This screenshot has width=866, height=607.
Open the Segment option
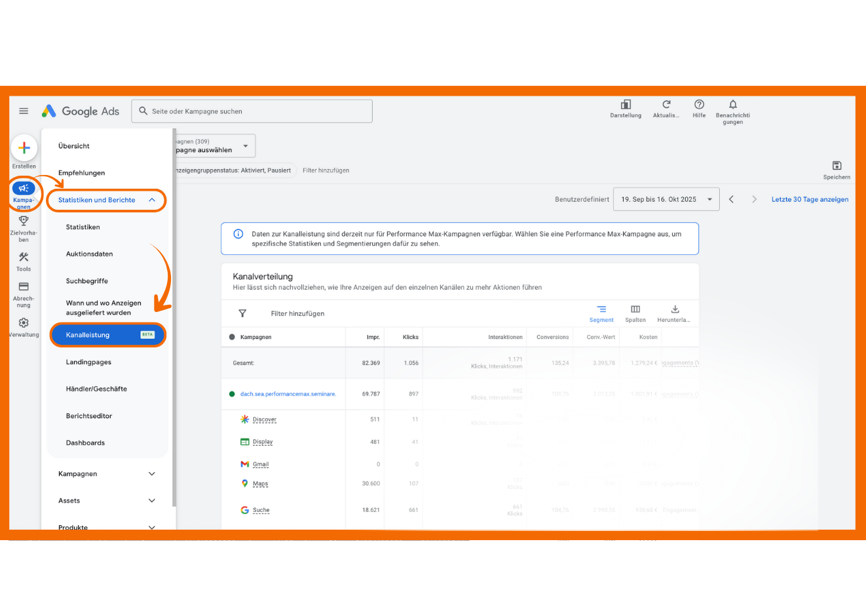point(601,309)
